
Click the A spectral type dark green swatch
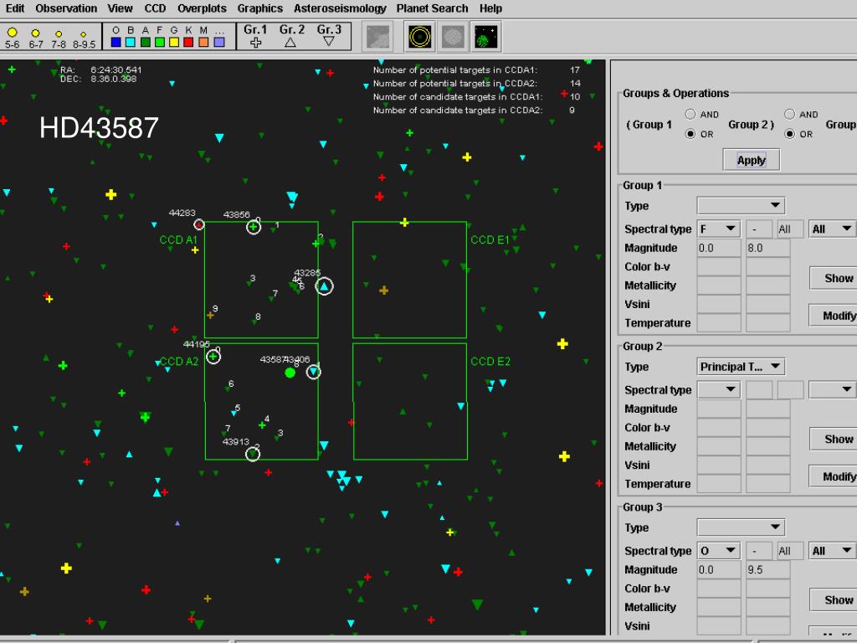[x=146, y=42]
